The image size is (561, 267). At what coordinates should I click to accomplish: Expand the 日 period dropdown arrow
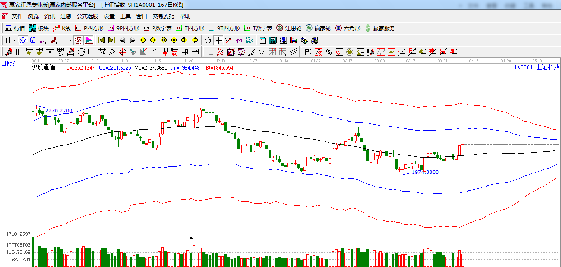14,40
